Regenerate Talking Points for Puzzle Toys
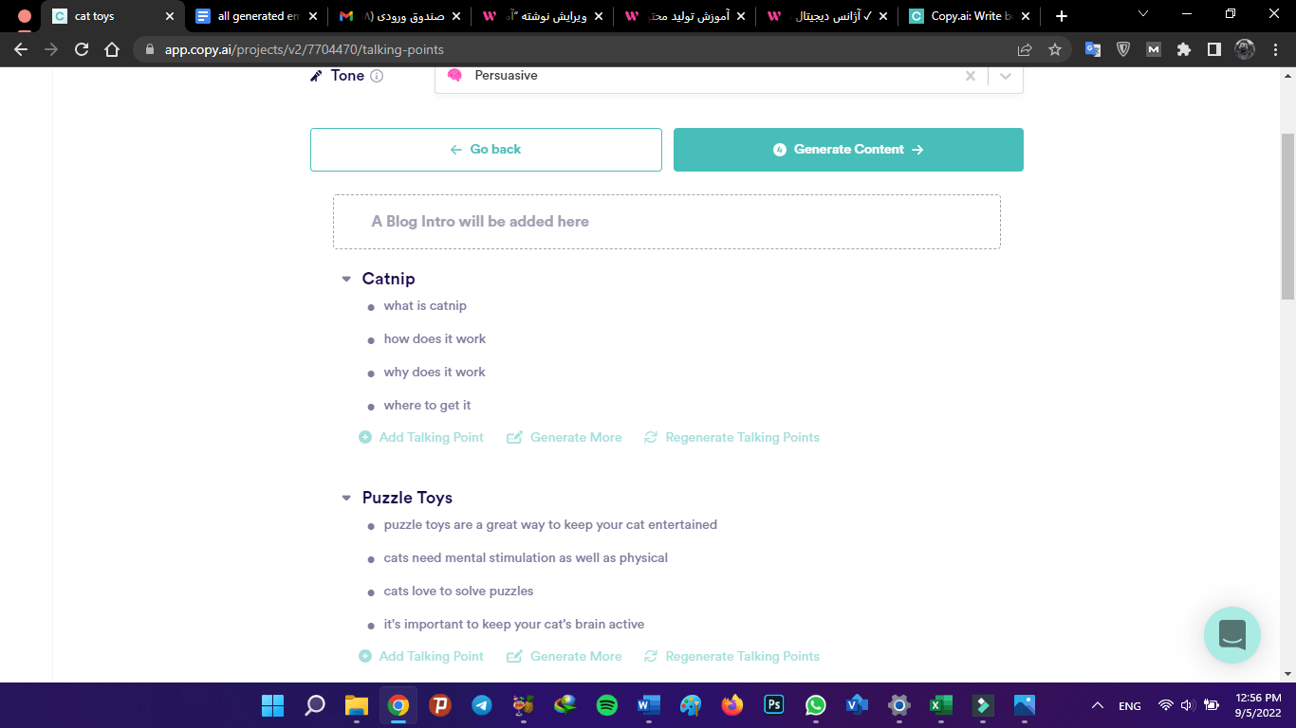 coord(731,656)
